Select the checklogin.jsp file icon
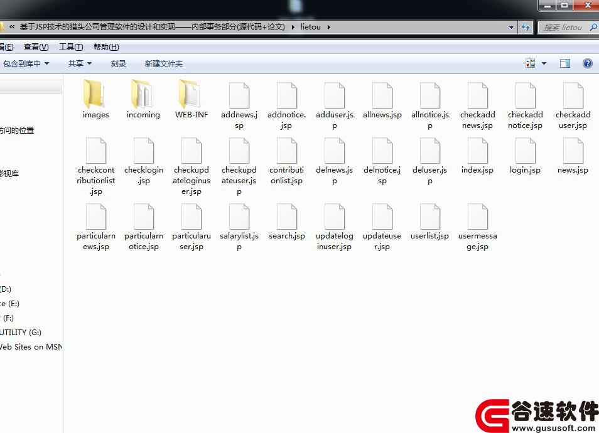This screenshot has height=433, width=599. click(x=144, y=151)
